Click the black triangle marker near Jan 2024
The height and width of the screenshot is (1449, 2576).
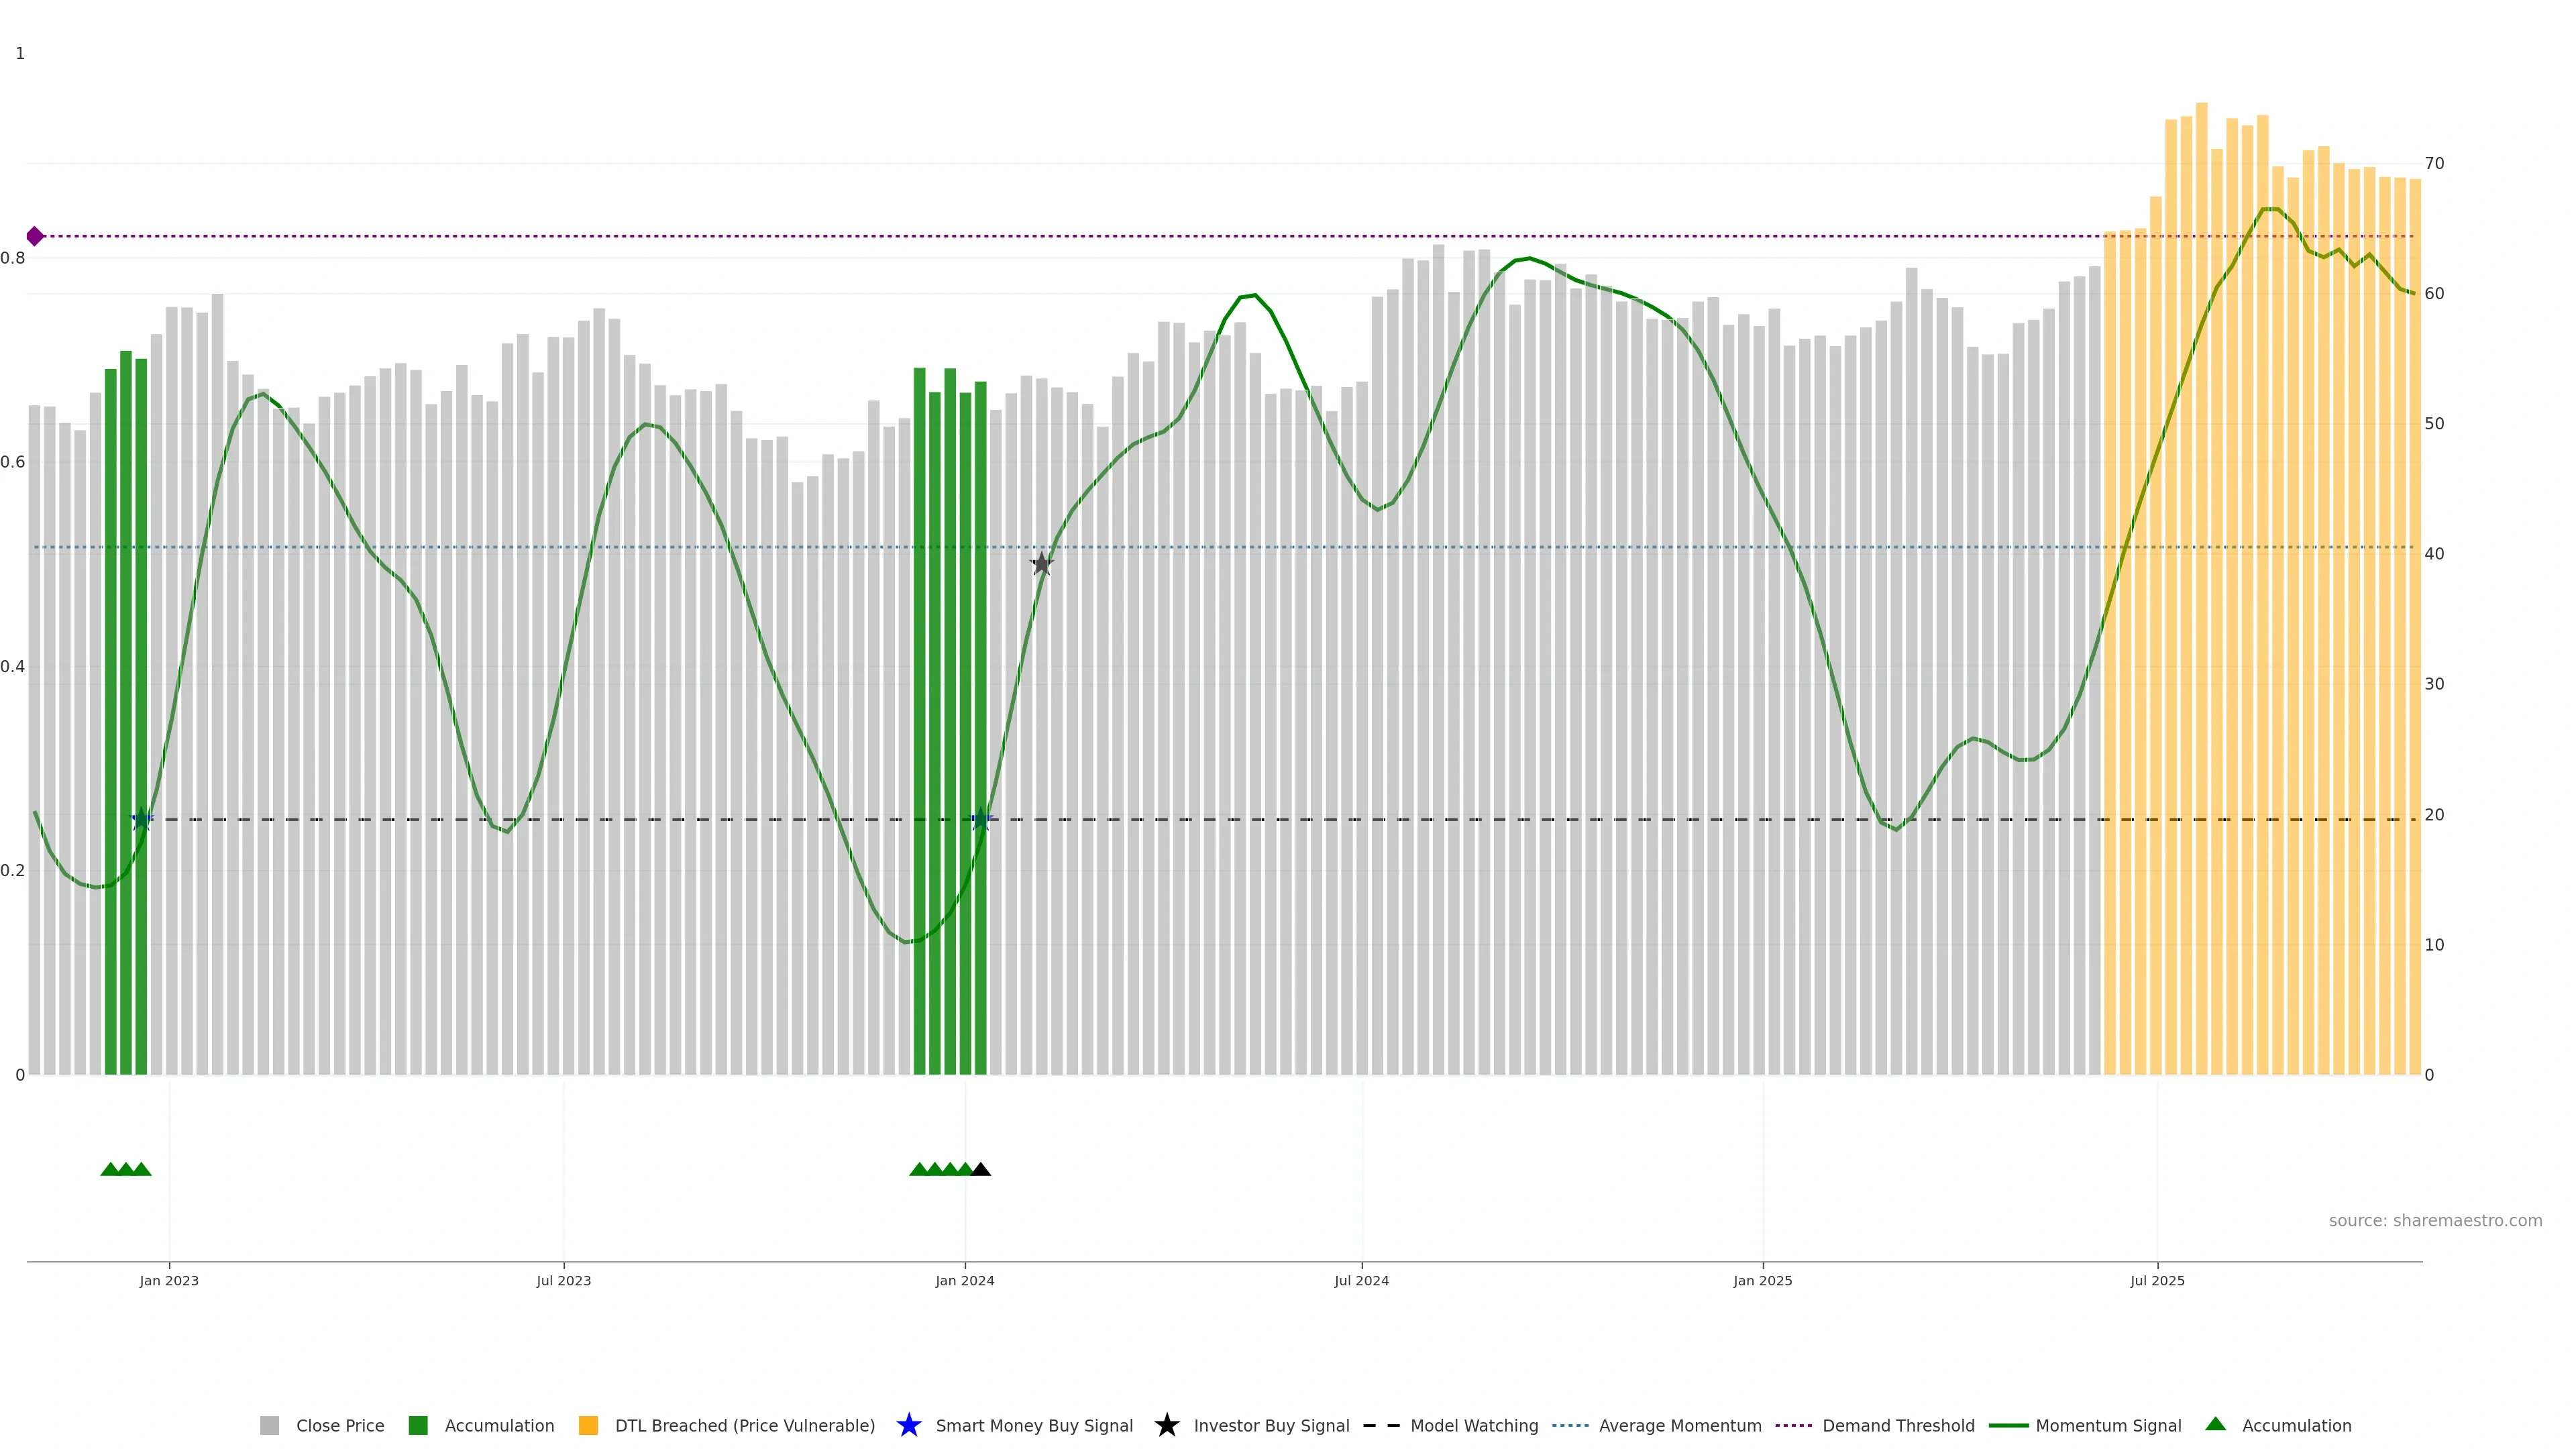coord(981,1169)
